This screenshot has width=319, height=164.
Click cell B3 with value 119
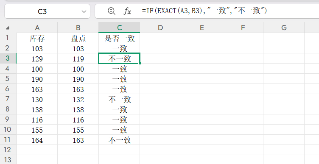tap(78, 58)
